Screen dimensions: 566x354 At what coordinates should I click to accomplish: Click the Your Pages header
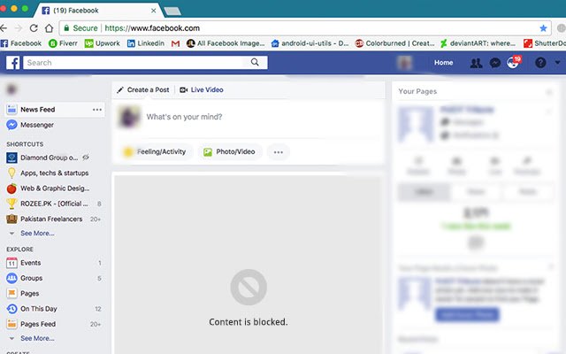pos(417,91)
